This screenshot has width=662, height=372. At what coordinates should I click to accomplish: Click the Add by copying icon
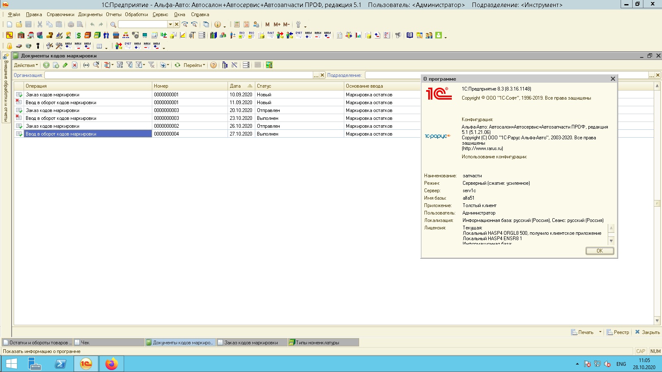coord(56,65)
